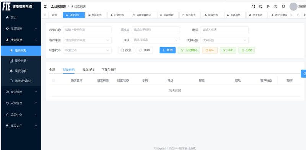Switch to the 线索列表 page tab
This screenshot has width=306, height=150.
point(74,15)
